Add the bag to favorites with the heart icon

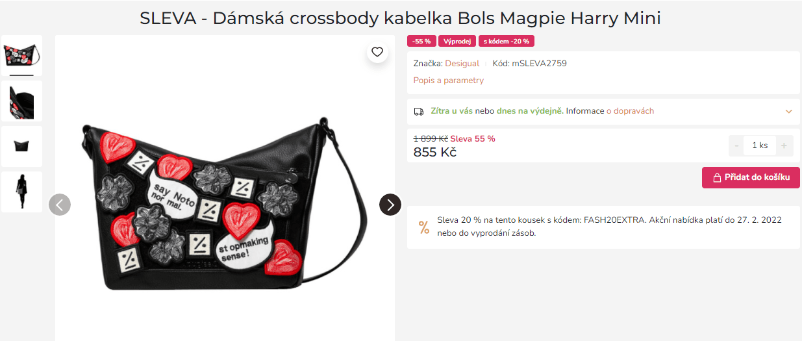tap(377, 52)
